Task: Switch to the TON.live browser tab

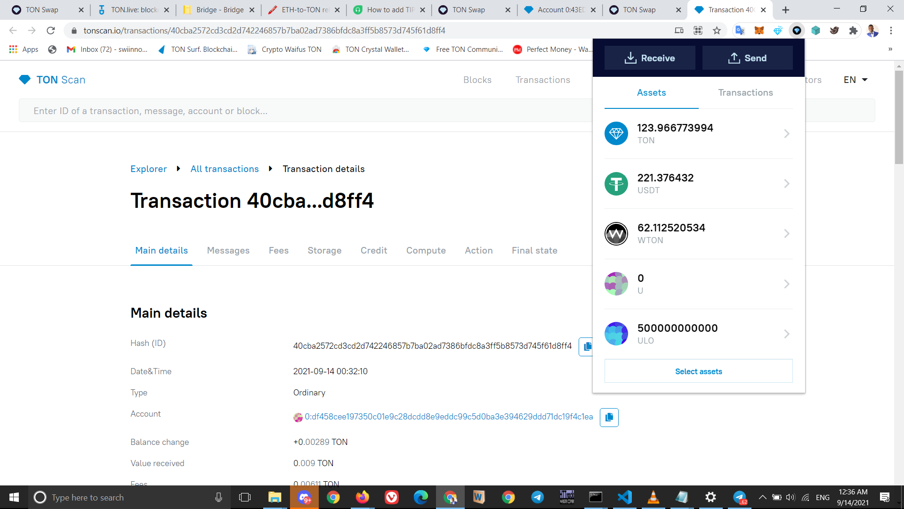Action: click(134, 9)
